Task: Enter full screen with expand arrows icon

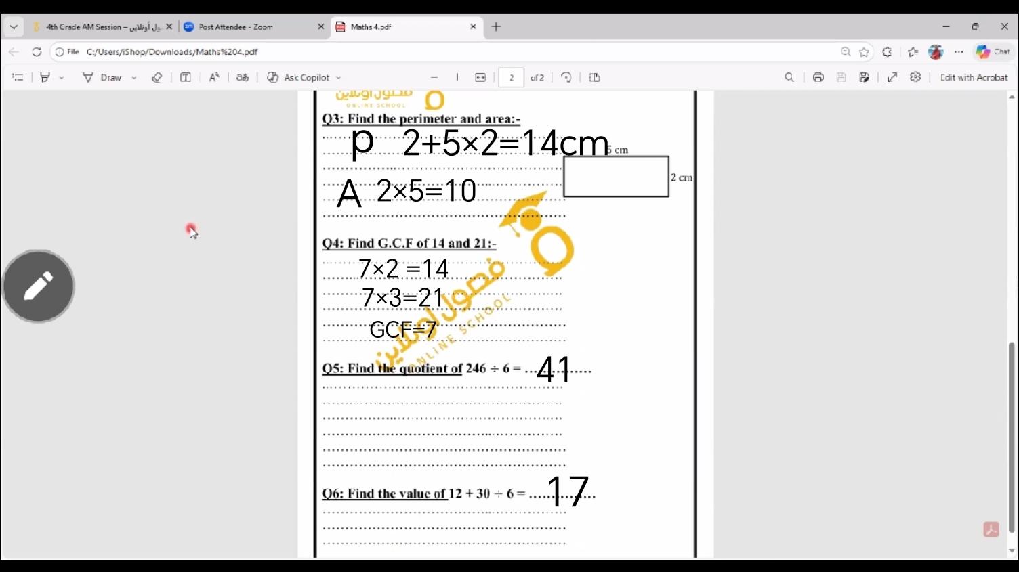Action: (892, 78)
